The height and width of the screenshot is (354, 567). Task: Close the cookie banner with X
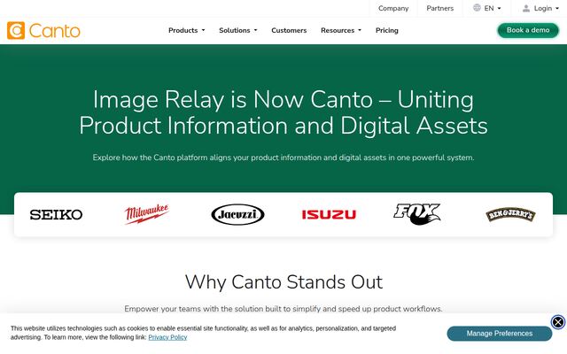(x=558, y=321)
